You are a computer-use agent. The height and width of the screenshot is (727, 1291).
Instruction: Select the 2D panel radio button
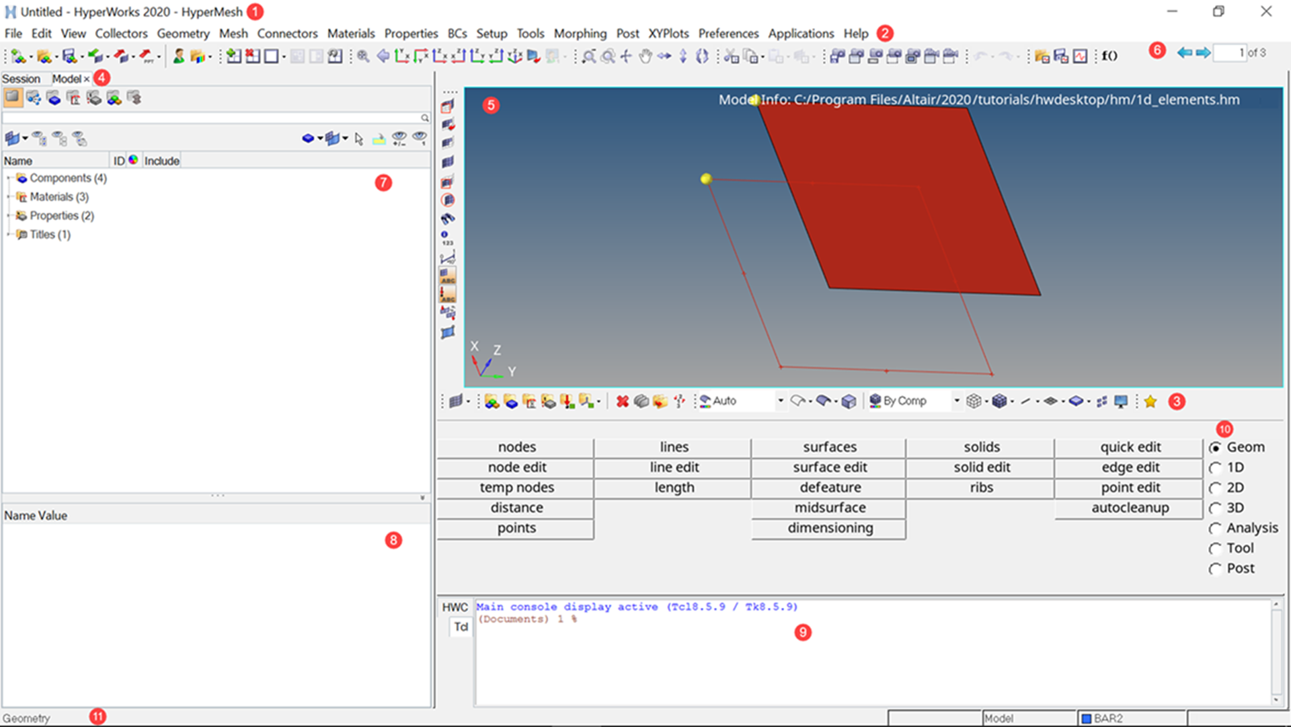(1215, 488)
